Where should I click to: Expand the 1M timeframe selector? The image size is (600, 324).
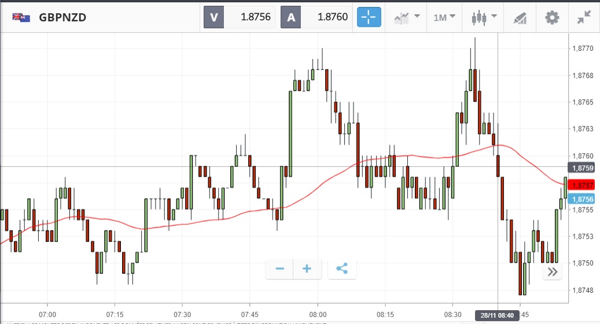coord(444,17)
